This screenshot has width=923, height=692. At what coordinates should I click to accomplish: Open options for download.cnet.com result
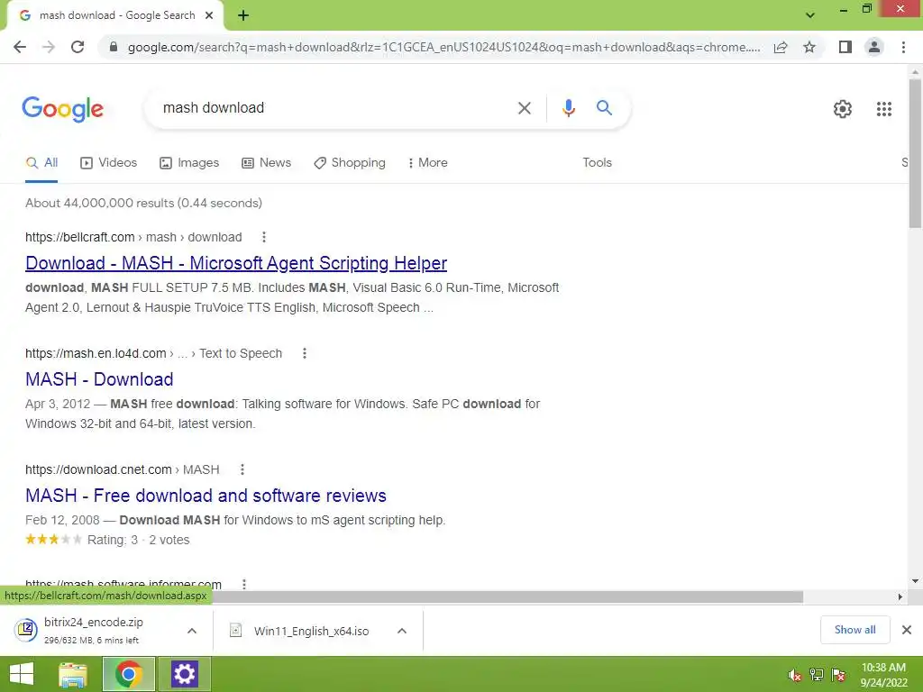242,469
